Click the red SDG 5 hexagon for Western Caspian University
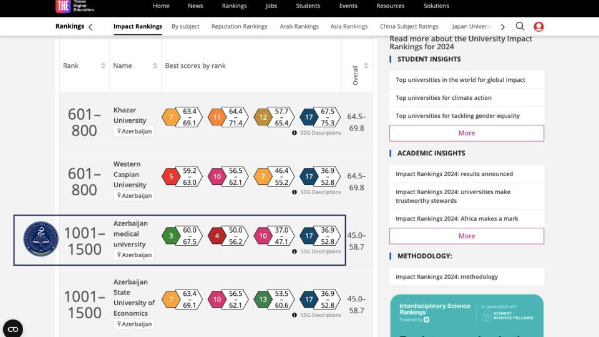The height and width of the screenshot is (337, 599). (171, 177)
